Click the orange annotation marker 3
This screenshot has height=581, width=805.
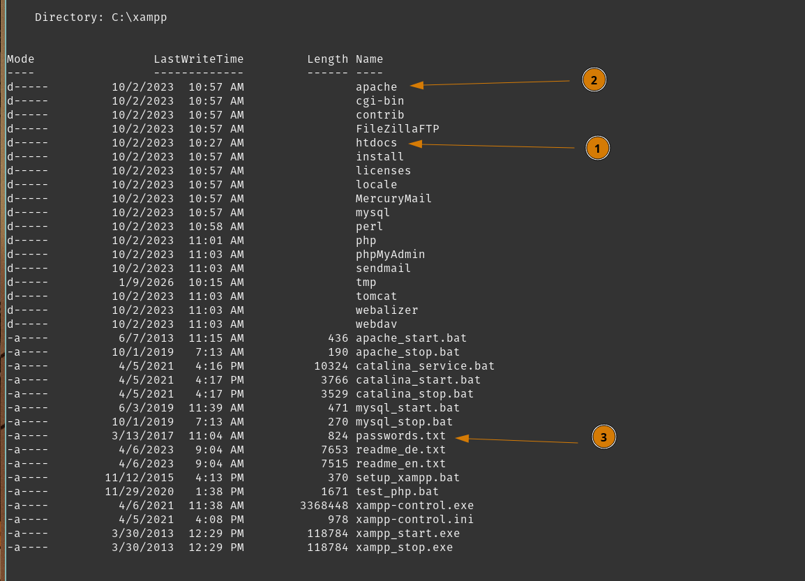coord(603,437)
